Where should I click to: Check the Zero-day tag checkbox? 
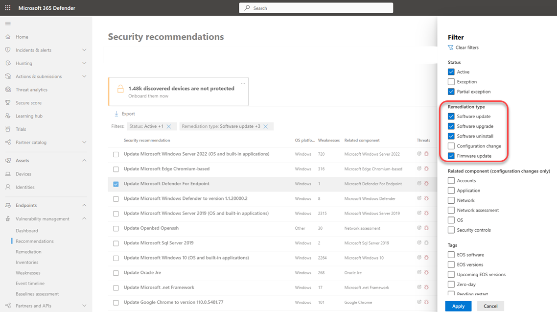(x=451, y=285)
